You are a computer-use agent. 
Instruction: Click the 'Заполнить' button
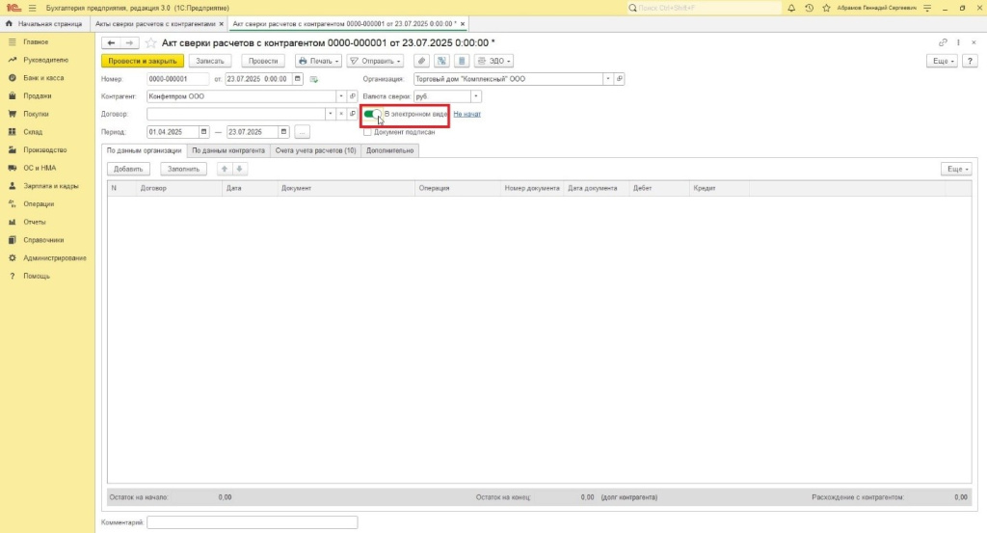[183, 169]
